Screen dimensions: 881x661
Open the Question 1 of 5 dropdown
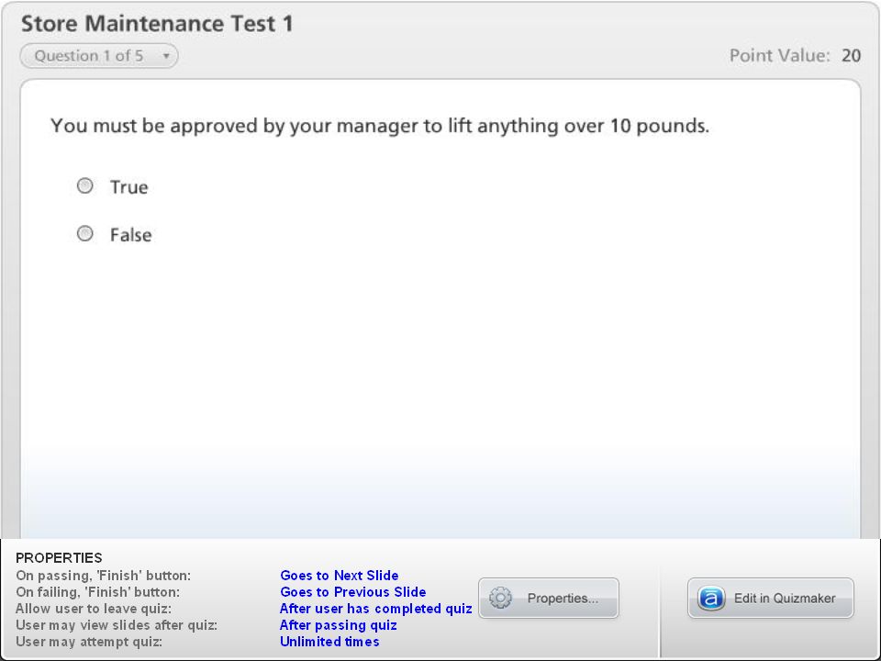click(99, 56)
